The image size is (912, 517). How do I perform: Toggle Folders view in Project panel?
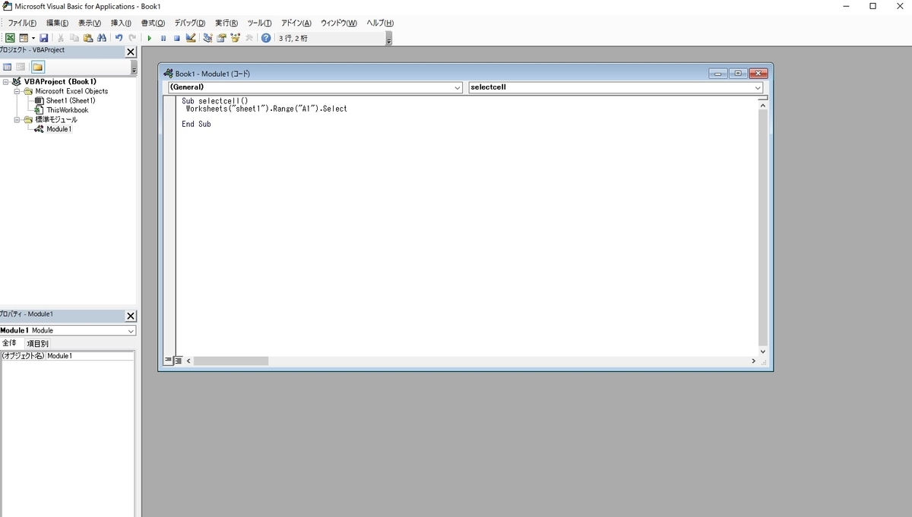(37, 67)
